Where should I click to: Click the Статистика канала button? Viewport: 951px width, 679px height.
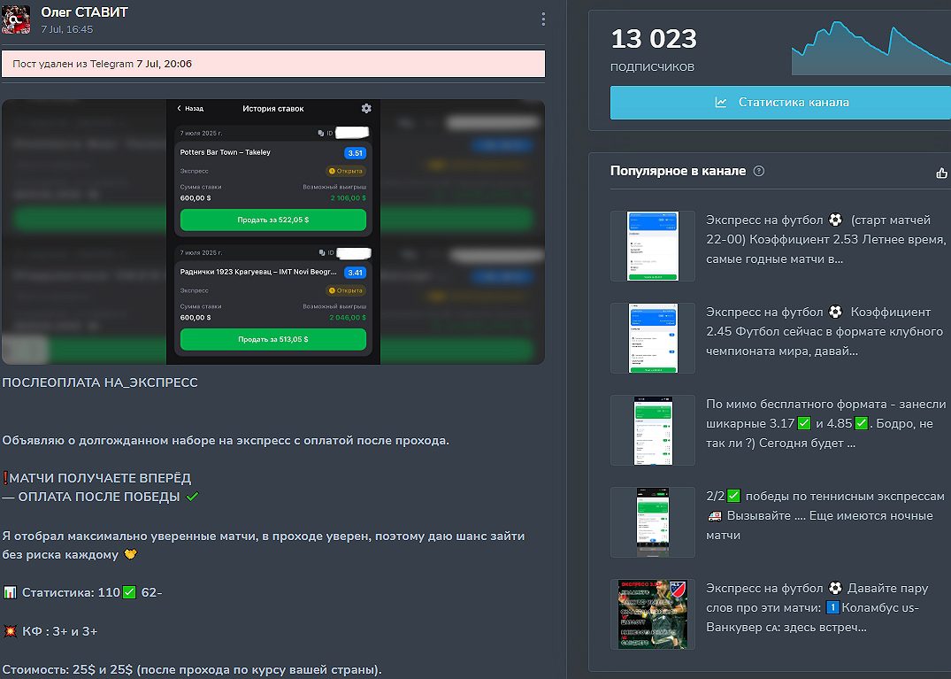point(780,102)
